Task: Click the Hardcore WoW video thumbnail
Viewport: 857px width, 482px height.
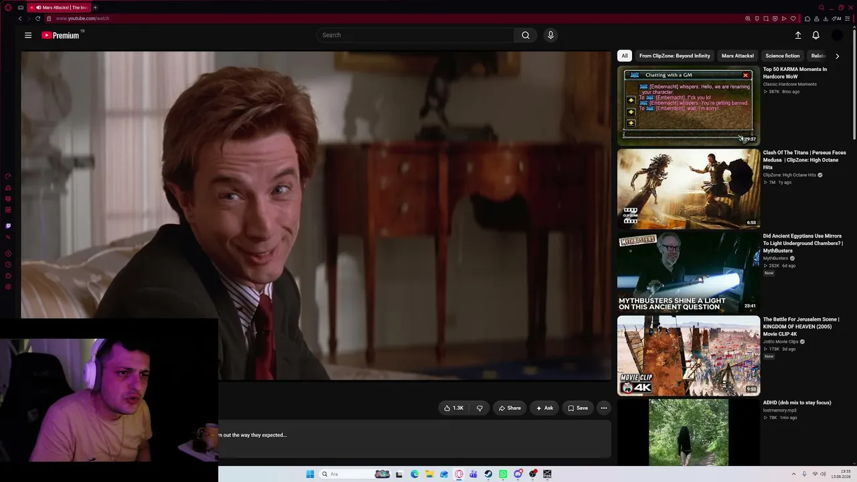Action: pos(688,105)
